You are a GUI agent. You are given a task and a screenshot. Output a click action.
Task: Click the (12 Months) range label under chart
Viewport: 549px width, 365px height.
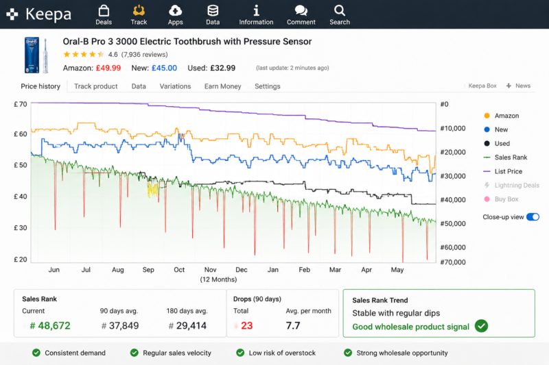click(x=218, y=279)
